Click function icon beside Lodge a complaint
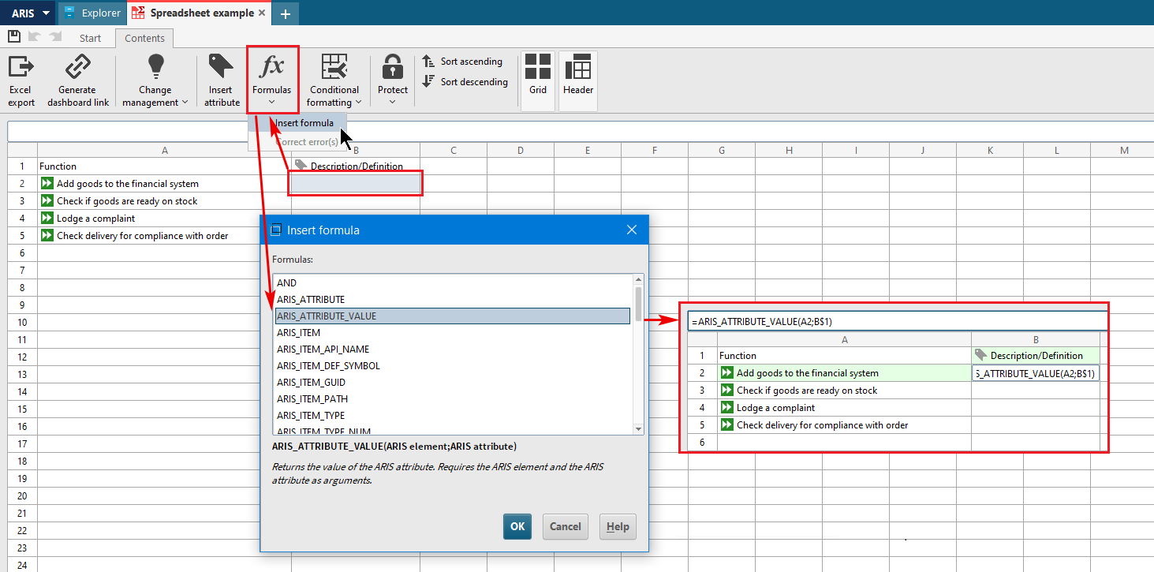Screen dimensions: 1154x572 tap(47, 218)
